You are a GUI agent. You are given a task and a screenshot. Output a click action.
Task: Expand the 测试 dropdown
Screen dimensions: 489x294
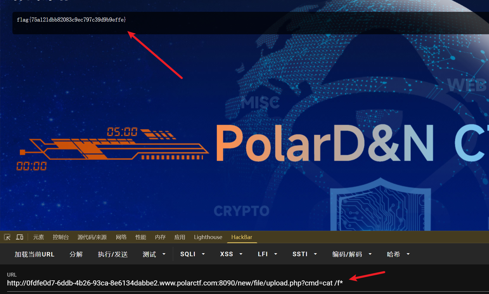click(154, 254)
